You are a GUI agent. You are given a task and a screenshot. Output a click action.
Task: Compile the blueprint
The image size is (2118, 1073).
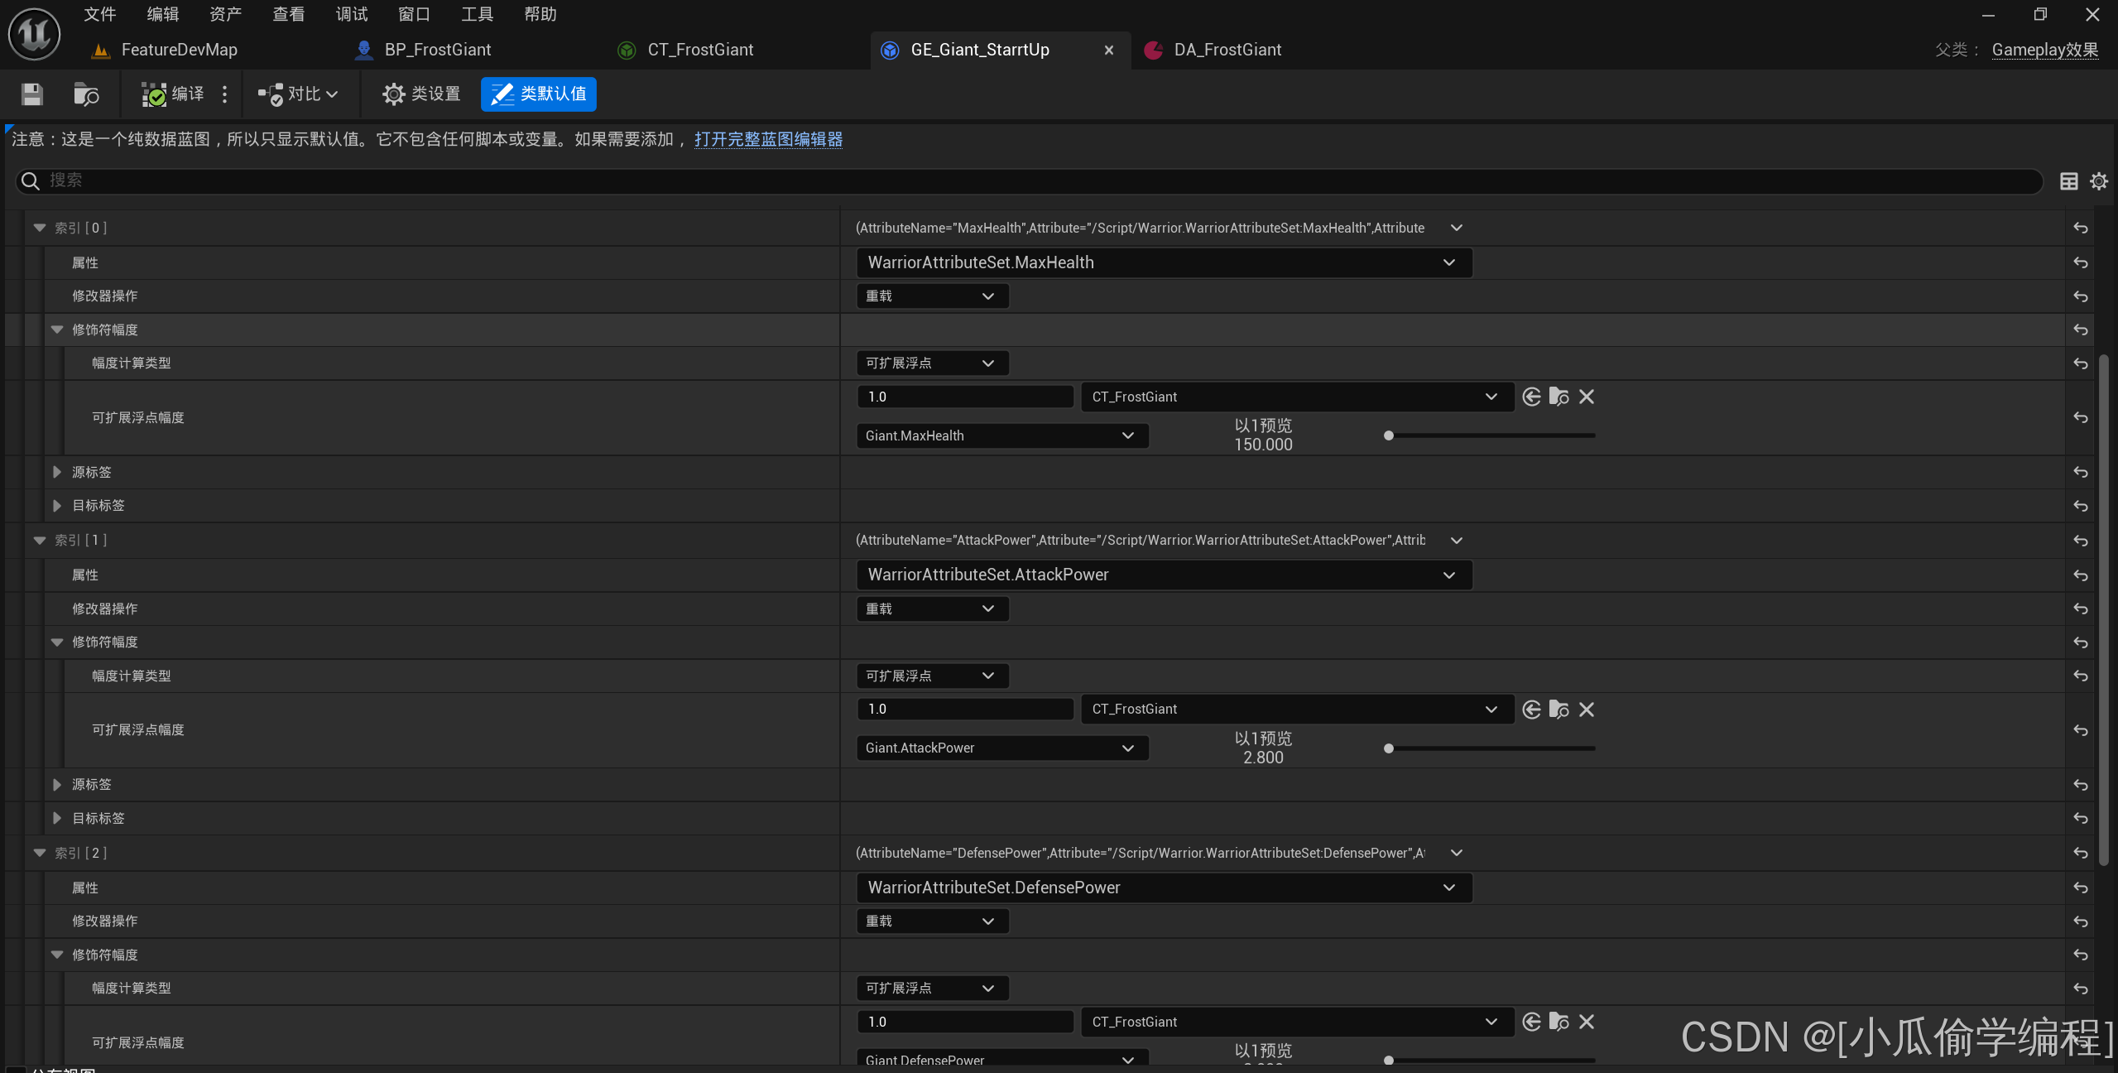[173, 94]
